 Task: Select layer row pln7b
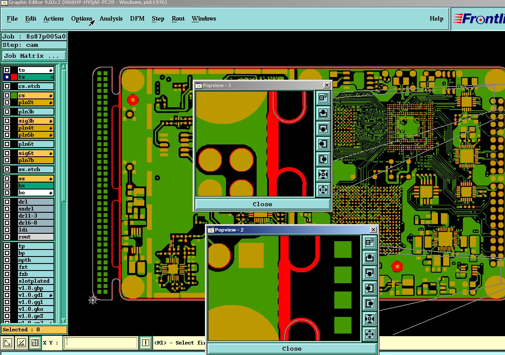[x=36, y=160]
